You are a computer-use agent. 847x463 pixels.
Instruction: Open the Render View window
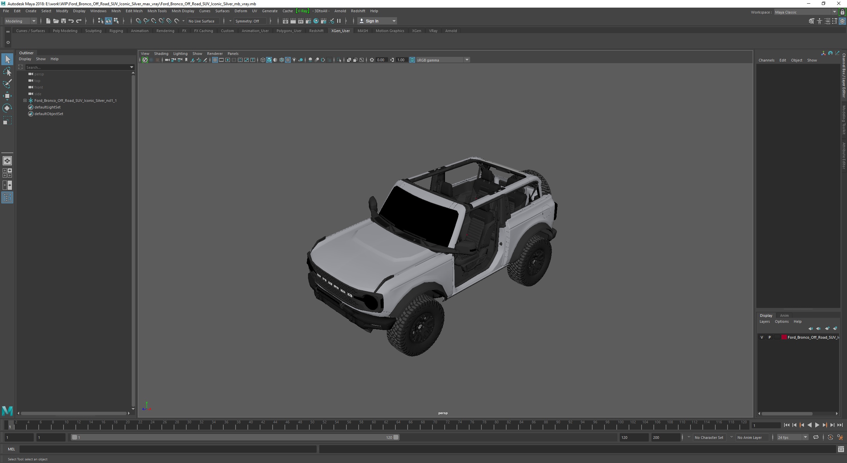(285, 21)
